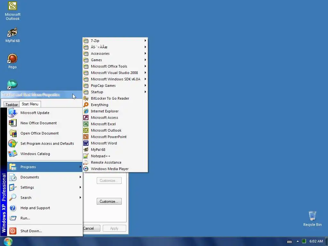Open the 7-Zip programs folder
Image resolution: width=328 pixels, height=246 pixels.
115,41
